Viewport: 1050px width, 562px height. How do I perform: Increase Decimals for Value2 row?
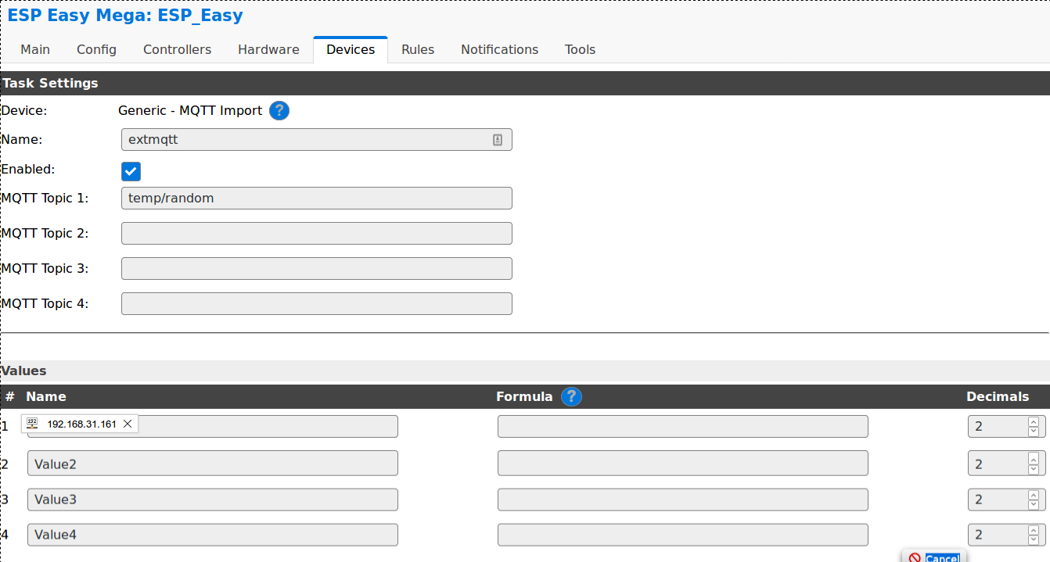click(1034, 459)
